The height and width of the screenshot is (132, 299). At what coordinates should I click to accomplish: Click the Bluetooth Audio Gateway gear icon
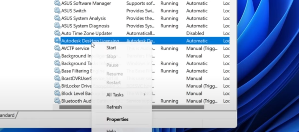tap(57, 101)
